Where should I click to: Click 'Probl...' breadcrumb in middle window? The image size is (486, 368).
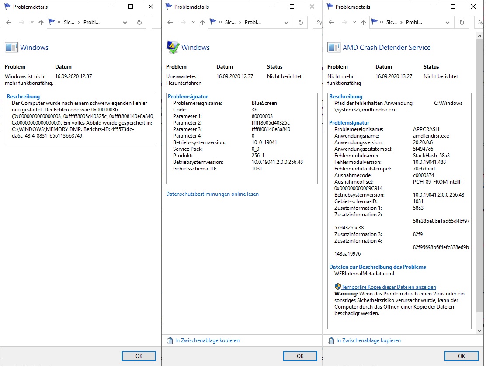point(253,22)
